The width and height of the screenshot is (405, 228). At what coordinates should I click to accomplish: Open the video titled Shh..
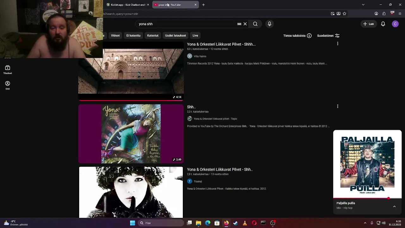(x=191, y=107)
